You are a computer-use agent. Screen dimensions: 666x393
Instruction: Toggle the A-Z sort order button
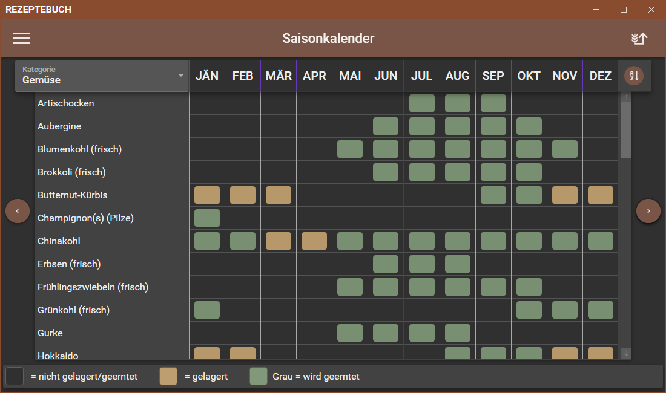pos(634,76)
